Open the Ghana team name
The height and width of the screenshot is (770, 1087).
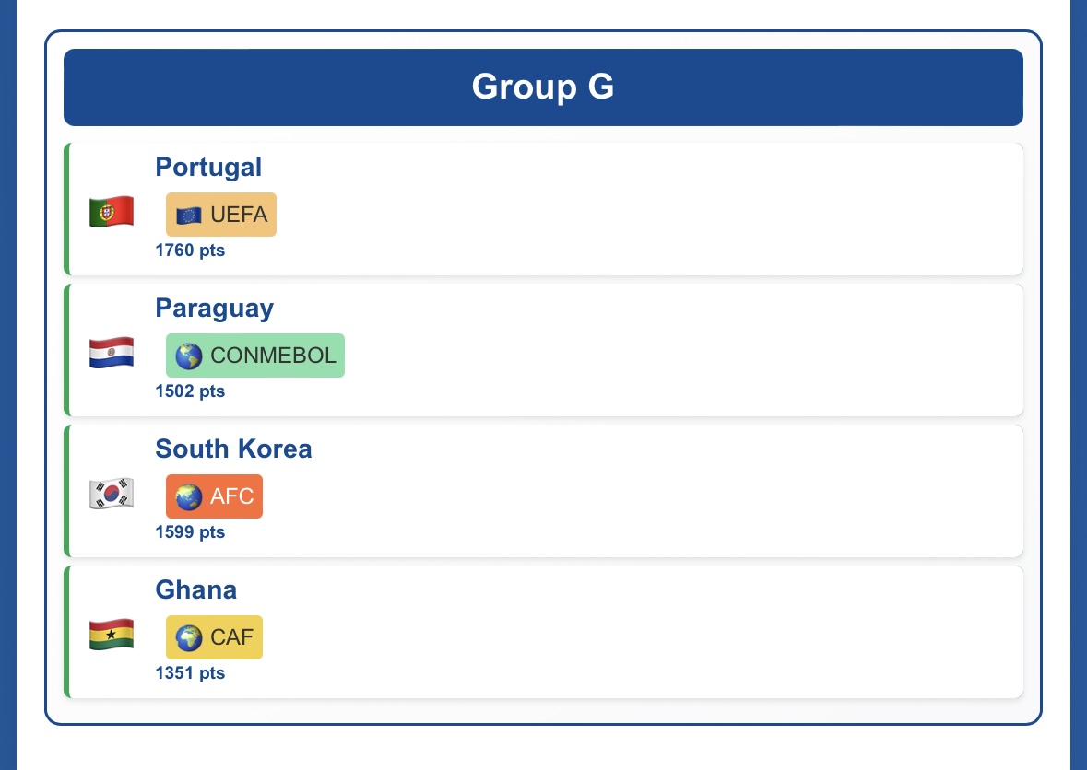coord(195,589)
